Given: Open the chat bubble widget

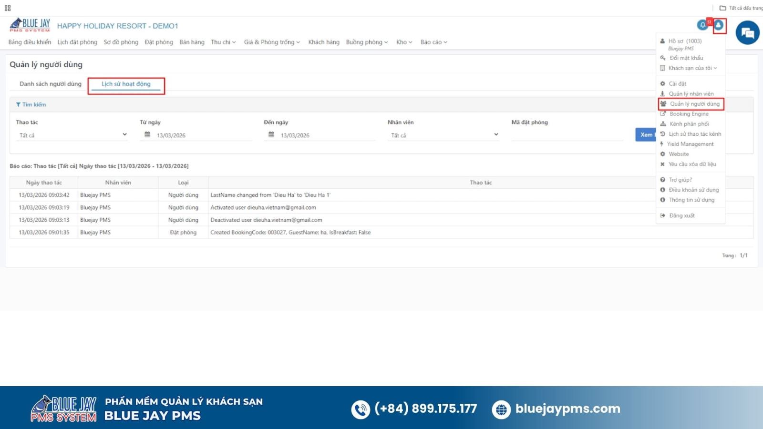Looking at the screenshot, I should 747,32.
